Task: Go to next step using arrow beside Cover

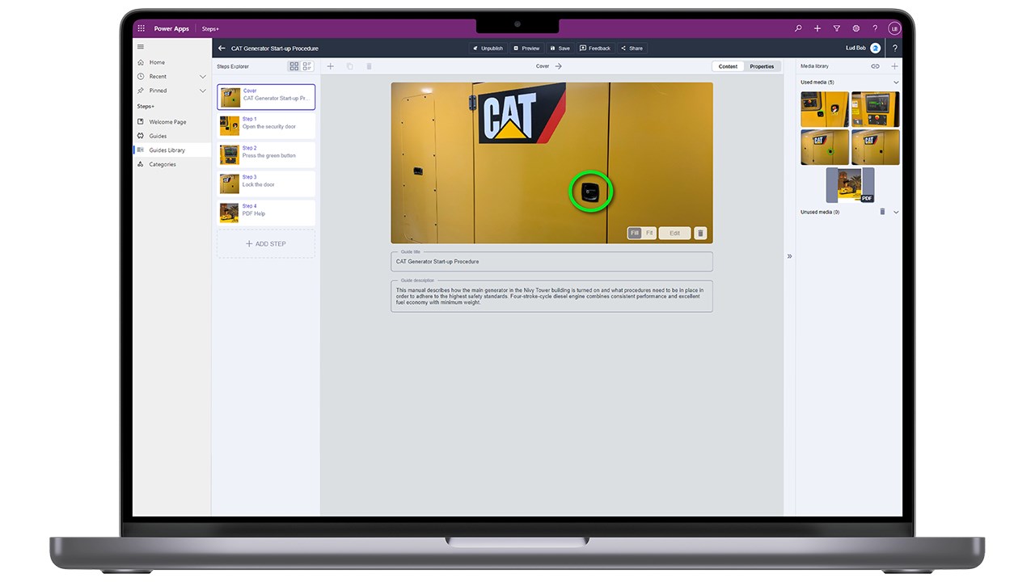Action: coord(559,66)
